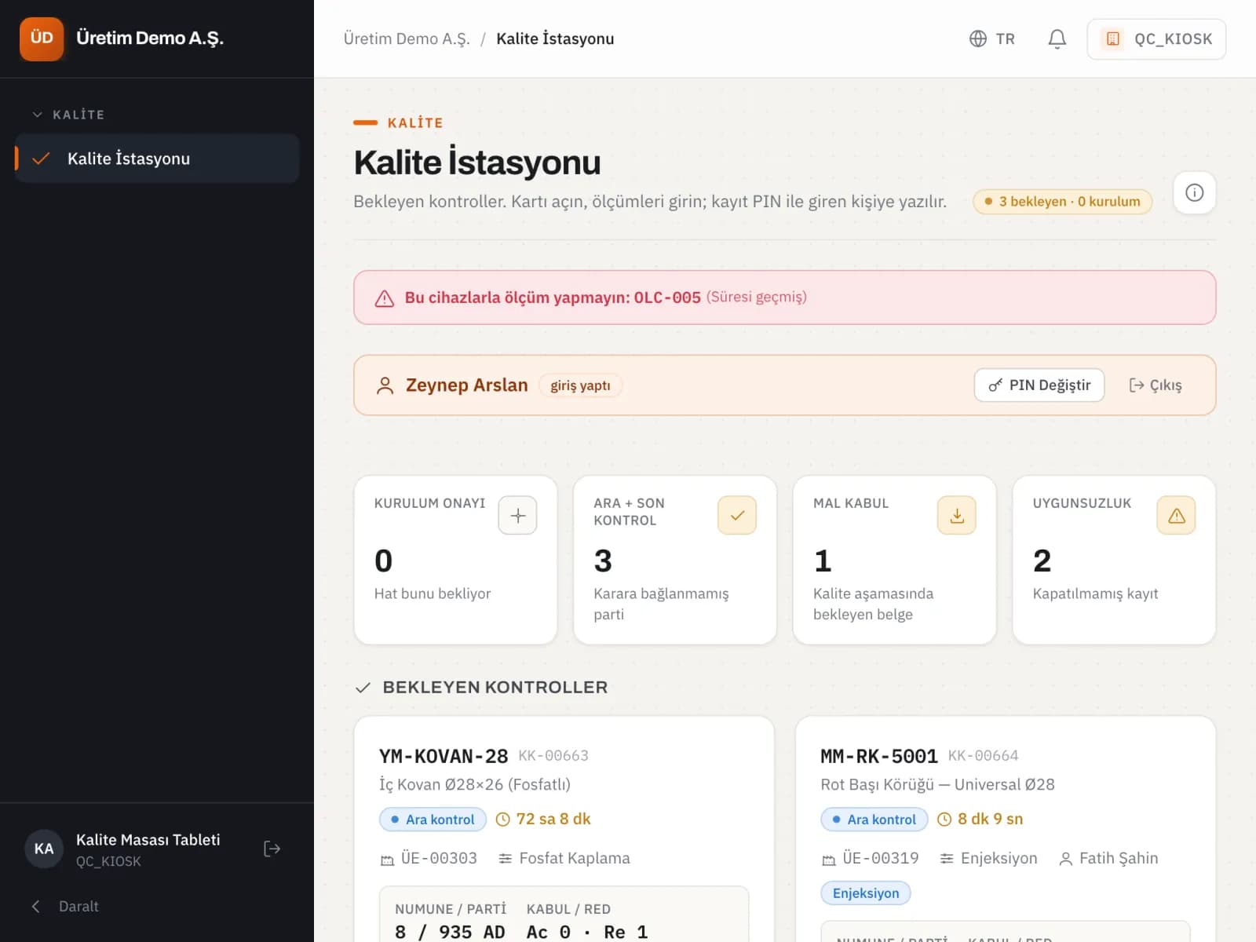Image resolution: width=1256 pixels, height=942 pixels.
Task: Open the YM-KOVAN-28 control card title
Action: pyautogui.click(x=444, y=756)
